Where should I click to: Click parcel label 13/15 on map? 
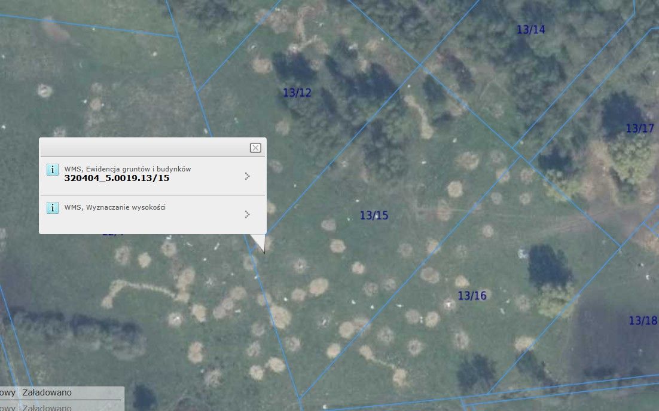(x=374, y=215)
